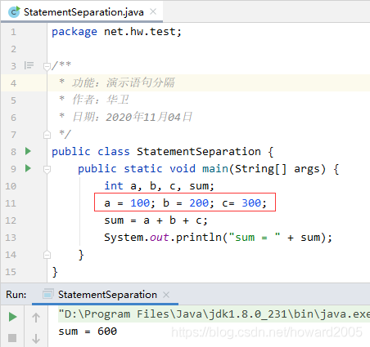This screenshot has height=347, width=370.
Task: Click the value 100 on line 11
Action: point(140,203)
